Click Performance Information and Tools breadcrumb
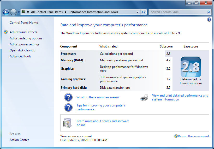The height and width of the screenshot is (149, 214). [x=93, y=12]
